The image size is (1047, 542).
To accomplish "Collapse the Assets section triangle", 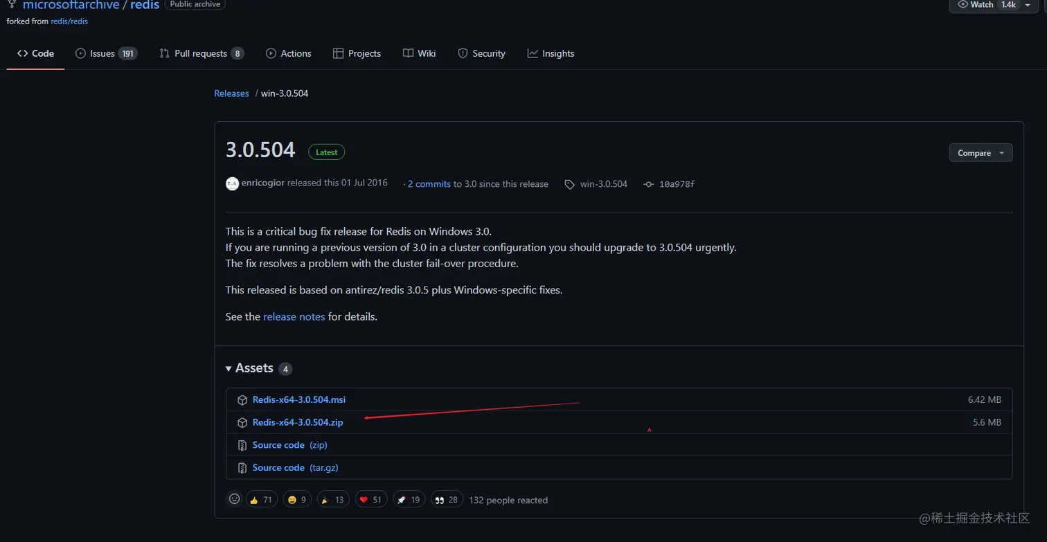I will coord(229,369).
